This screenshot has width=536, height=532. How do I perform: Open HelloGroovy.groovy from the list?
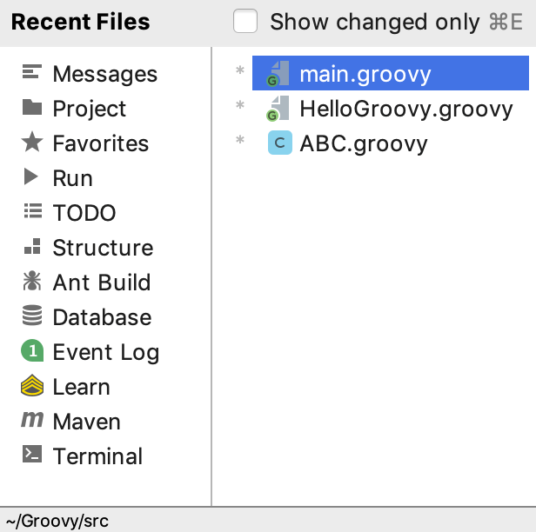[x=405, y=109]
